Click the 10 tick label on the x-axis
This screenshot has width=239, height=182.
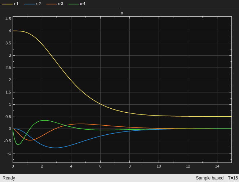[159, 166]
